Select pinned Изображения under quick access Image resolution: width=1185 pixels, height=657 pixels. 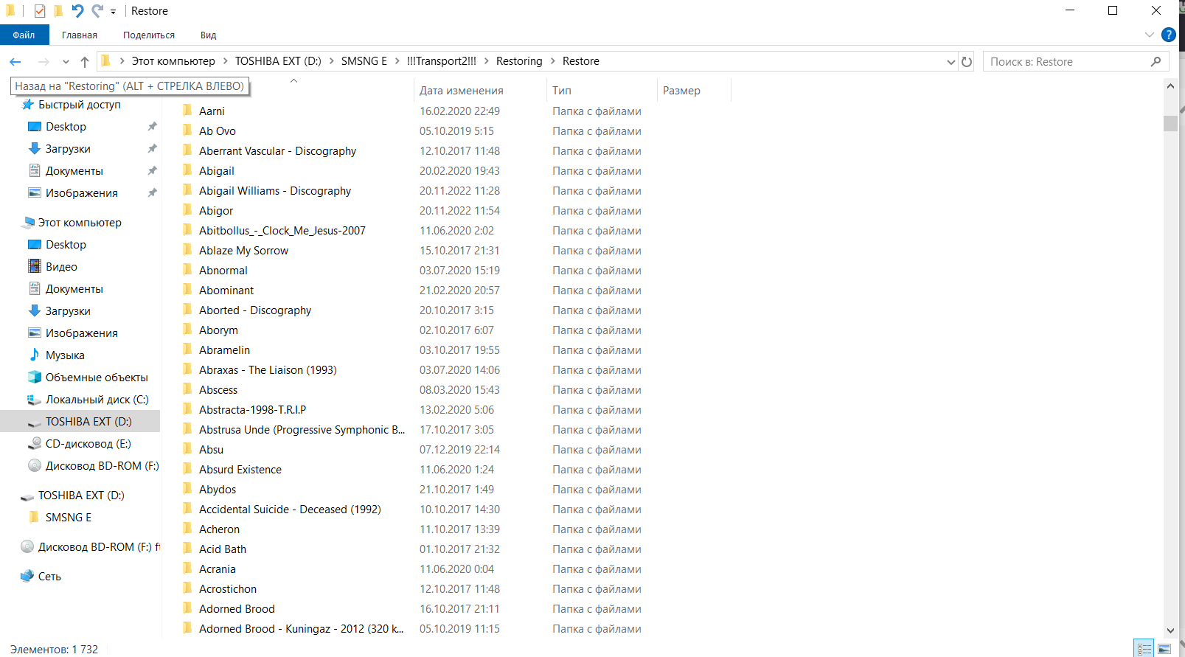coord(81,193)
